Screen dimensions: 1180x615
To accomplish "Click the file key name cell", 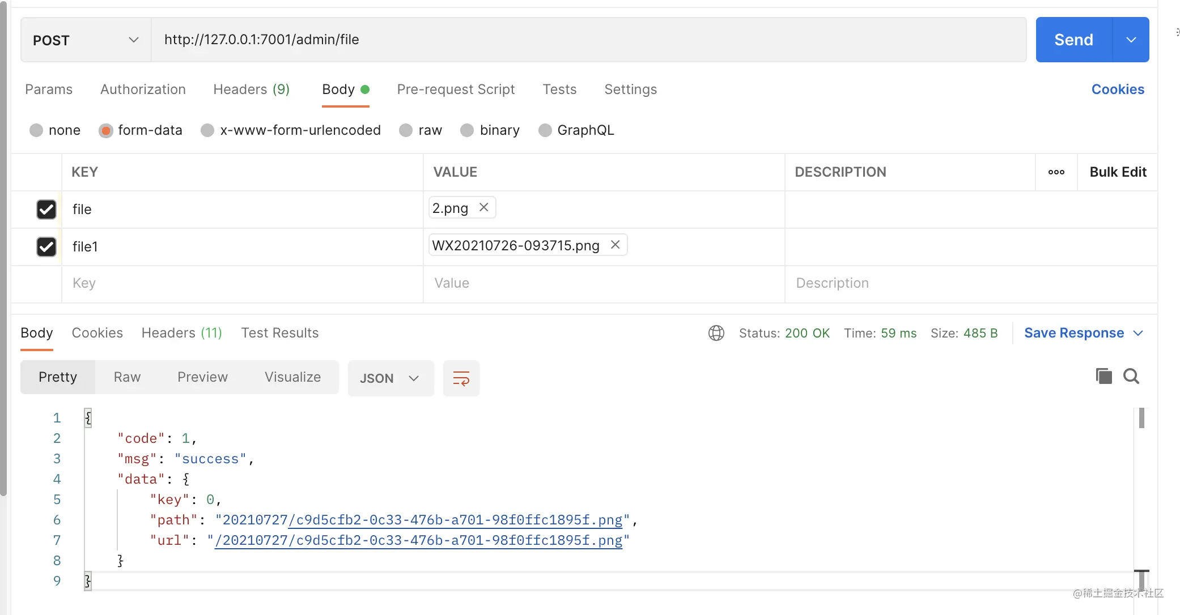I will coord(243,210).
